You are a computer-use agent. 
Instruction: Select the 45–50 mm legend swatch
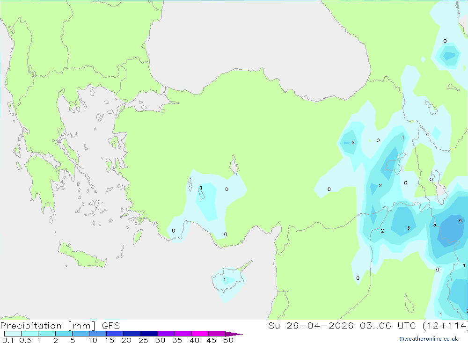click(x=217, y=334)
